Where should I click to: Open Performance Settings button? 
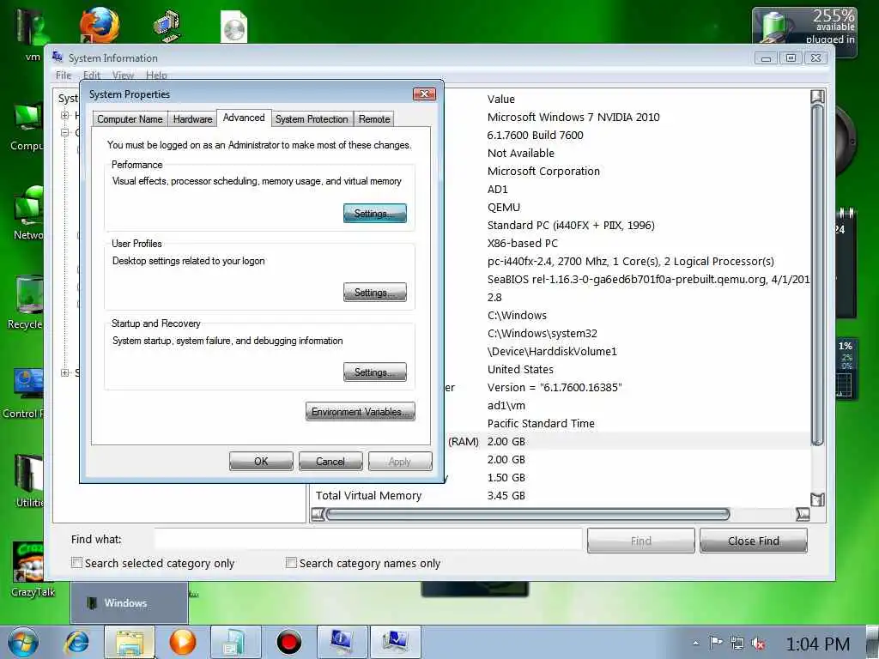pyautogui.click(x=374, y=214)
